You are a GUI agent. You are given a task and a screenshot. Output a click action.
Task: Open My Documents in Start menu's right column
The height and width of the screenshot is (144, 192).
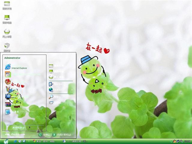(x=56, y=66)
